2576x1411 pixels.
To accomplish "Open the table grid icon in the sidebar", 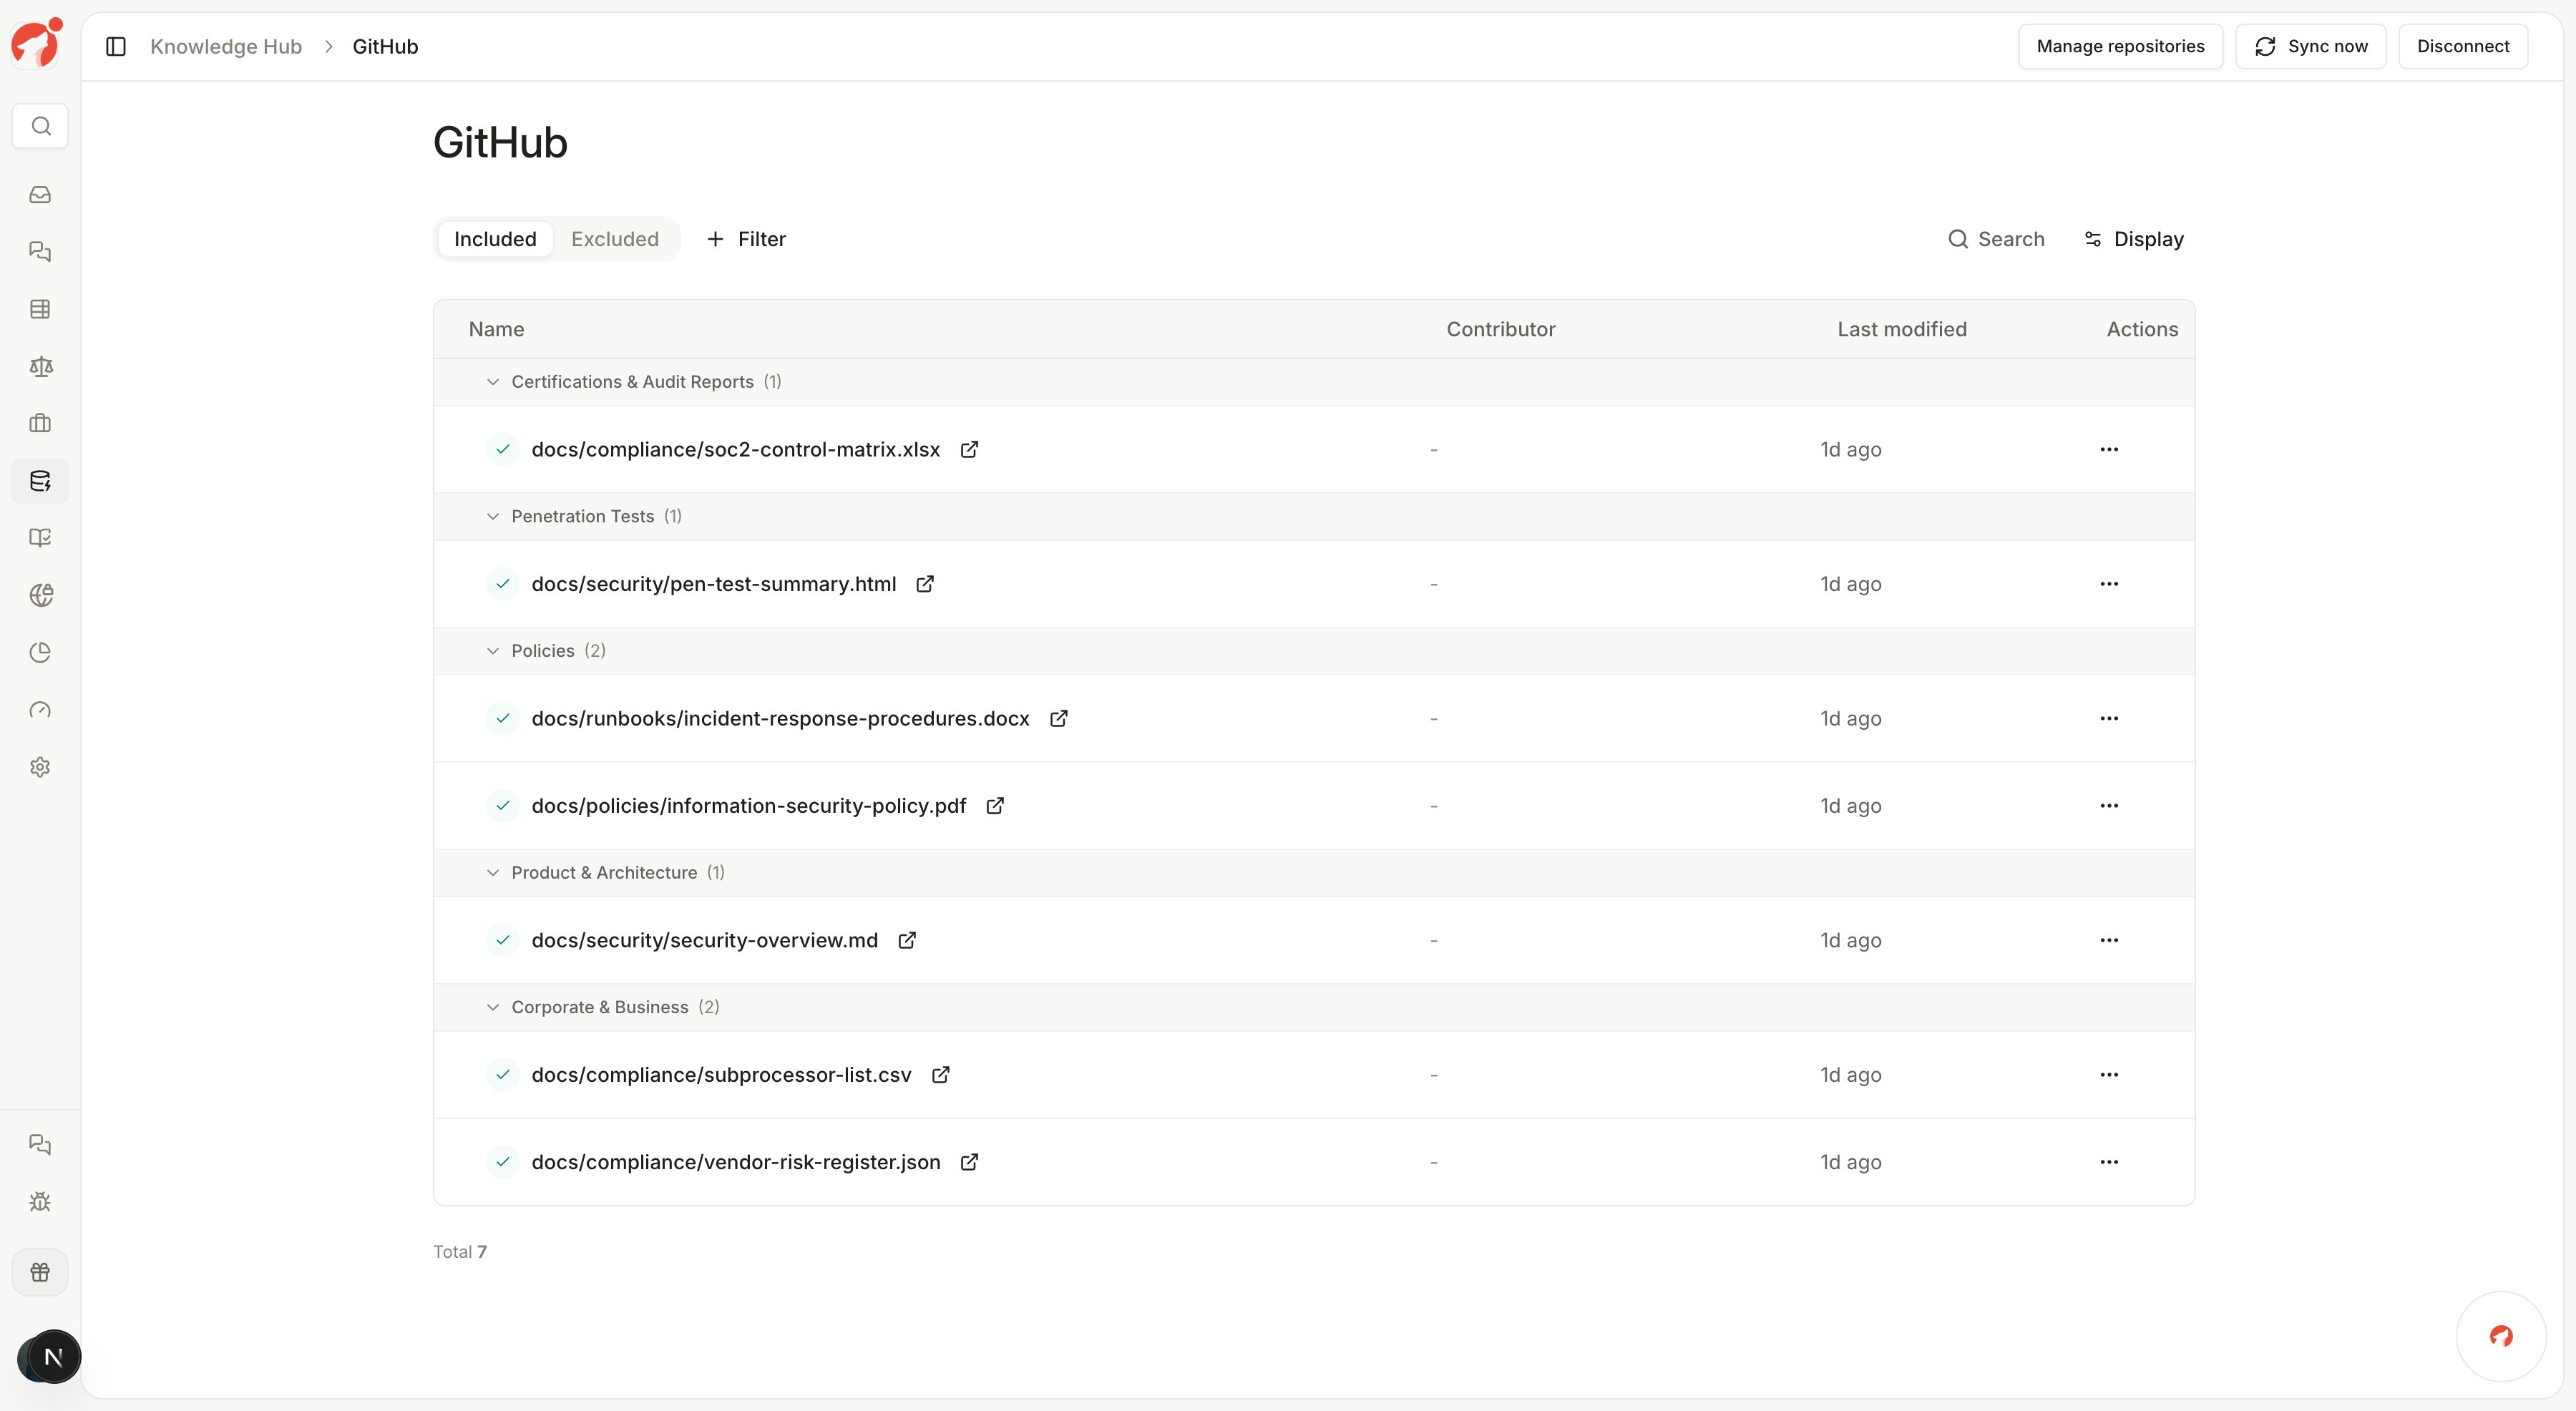I will tap(40, 309).
